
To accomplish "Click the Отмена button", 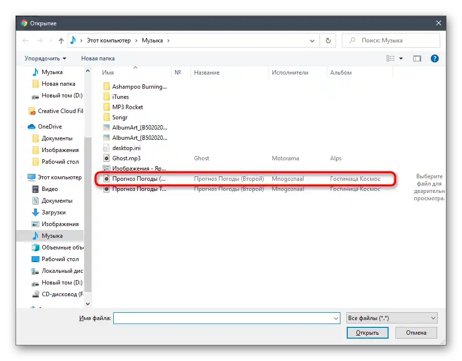I will coord(416,333).
